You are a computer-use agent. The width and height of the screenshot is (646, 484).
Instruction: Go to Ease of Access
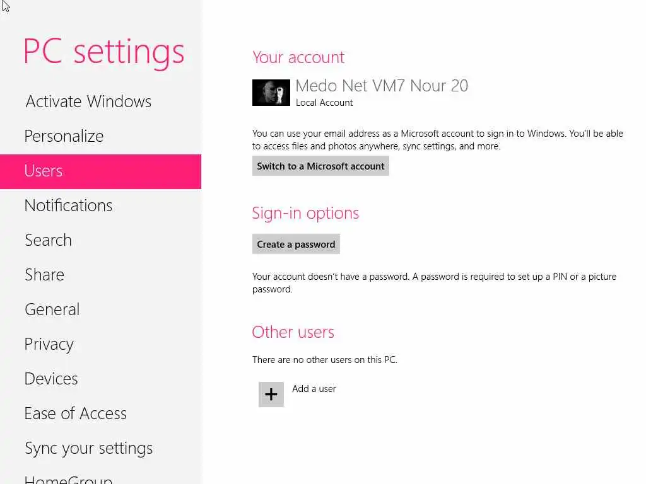pyautogui.click(x=100, y=413)
